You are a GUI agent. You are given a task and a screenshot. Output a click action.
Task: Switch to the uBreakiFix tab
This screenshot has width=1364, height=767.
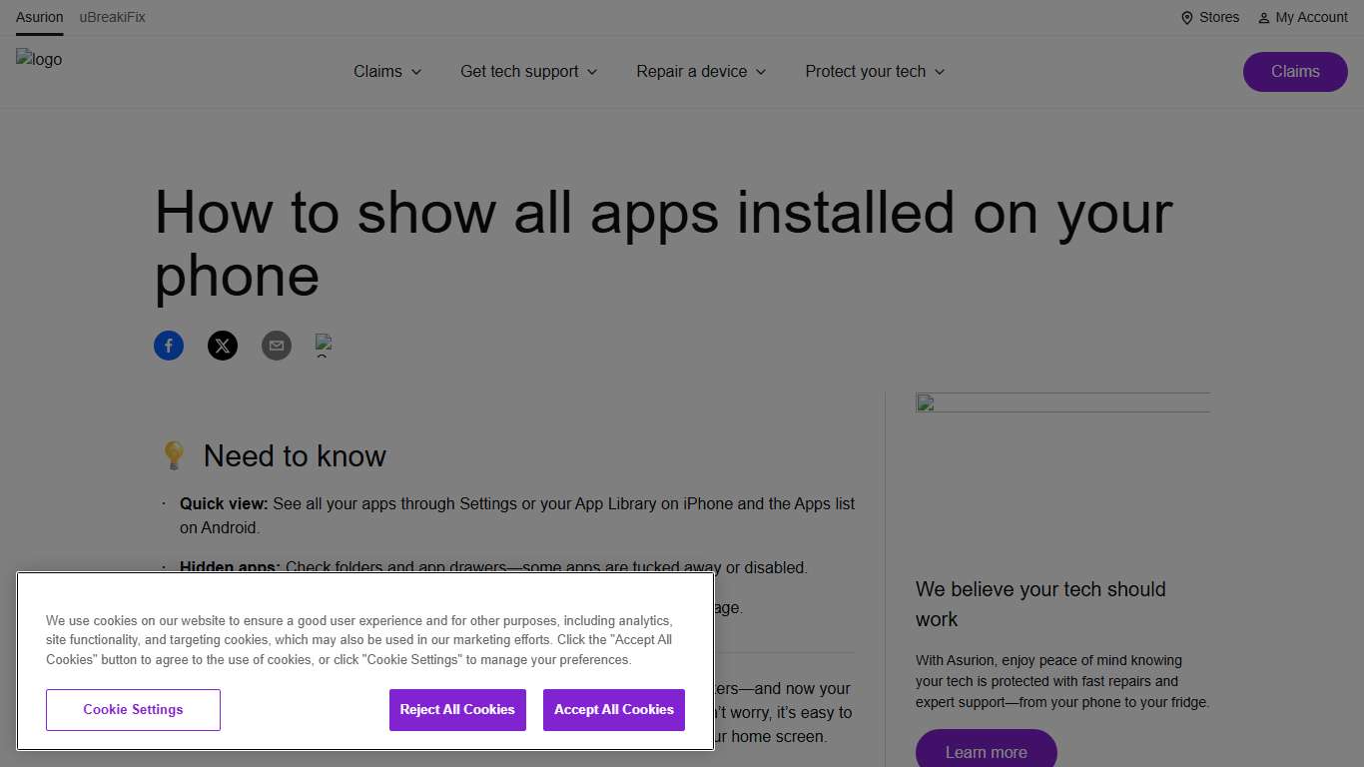coord(112,17)
